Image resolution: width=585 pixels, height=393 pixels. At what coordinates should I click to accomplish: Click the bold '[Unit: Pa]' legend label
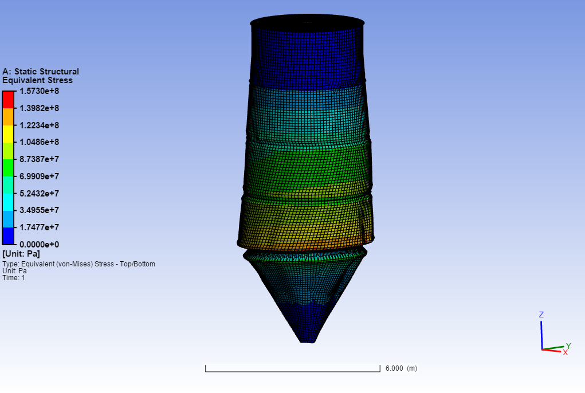click(x=21, y=253)
